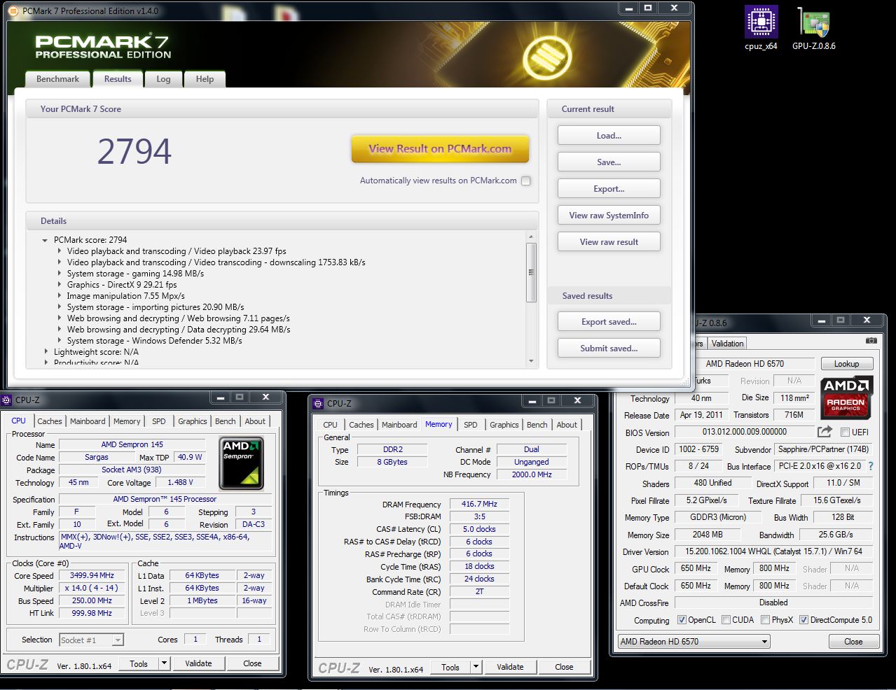Image resolution: width=896 pixels, height=690 pixels.
Task: Open the PCMark Help tab
Action: (205, 79)
